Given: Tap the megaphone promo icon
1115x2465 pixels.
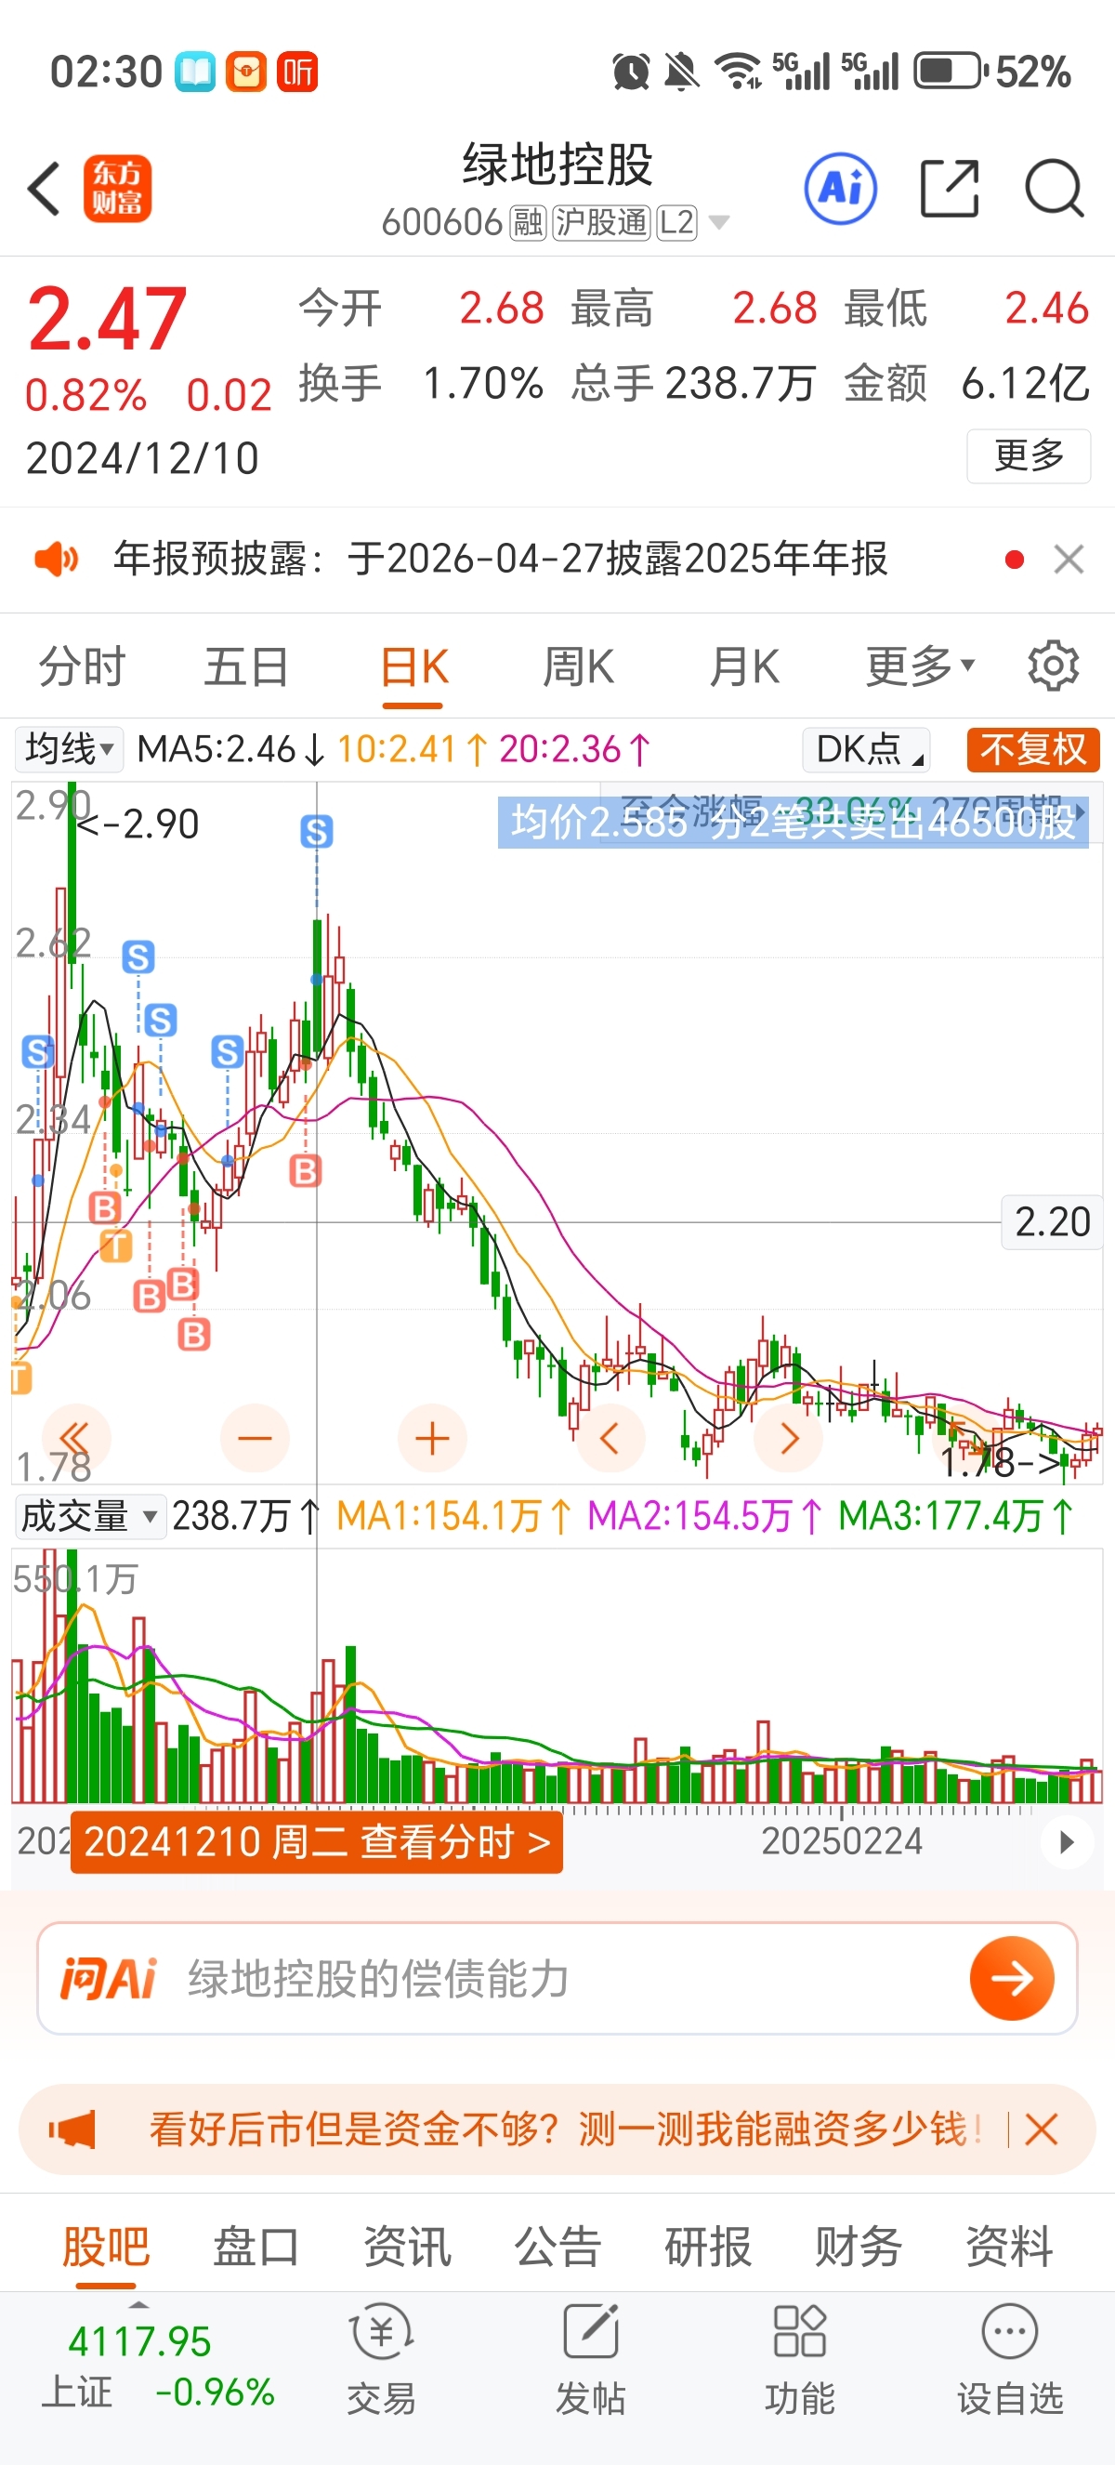Looking at the screenshot, I should click(72, 2129).
